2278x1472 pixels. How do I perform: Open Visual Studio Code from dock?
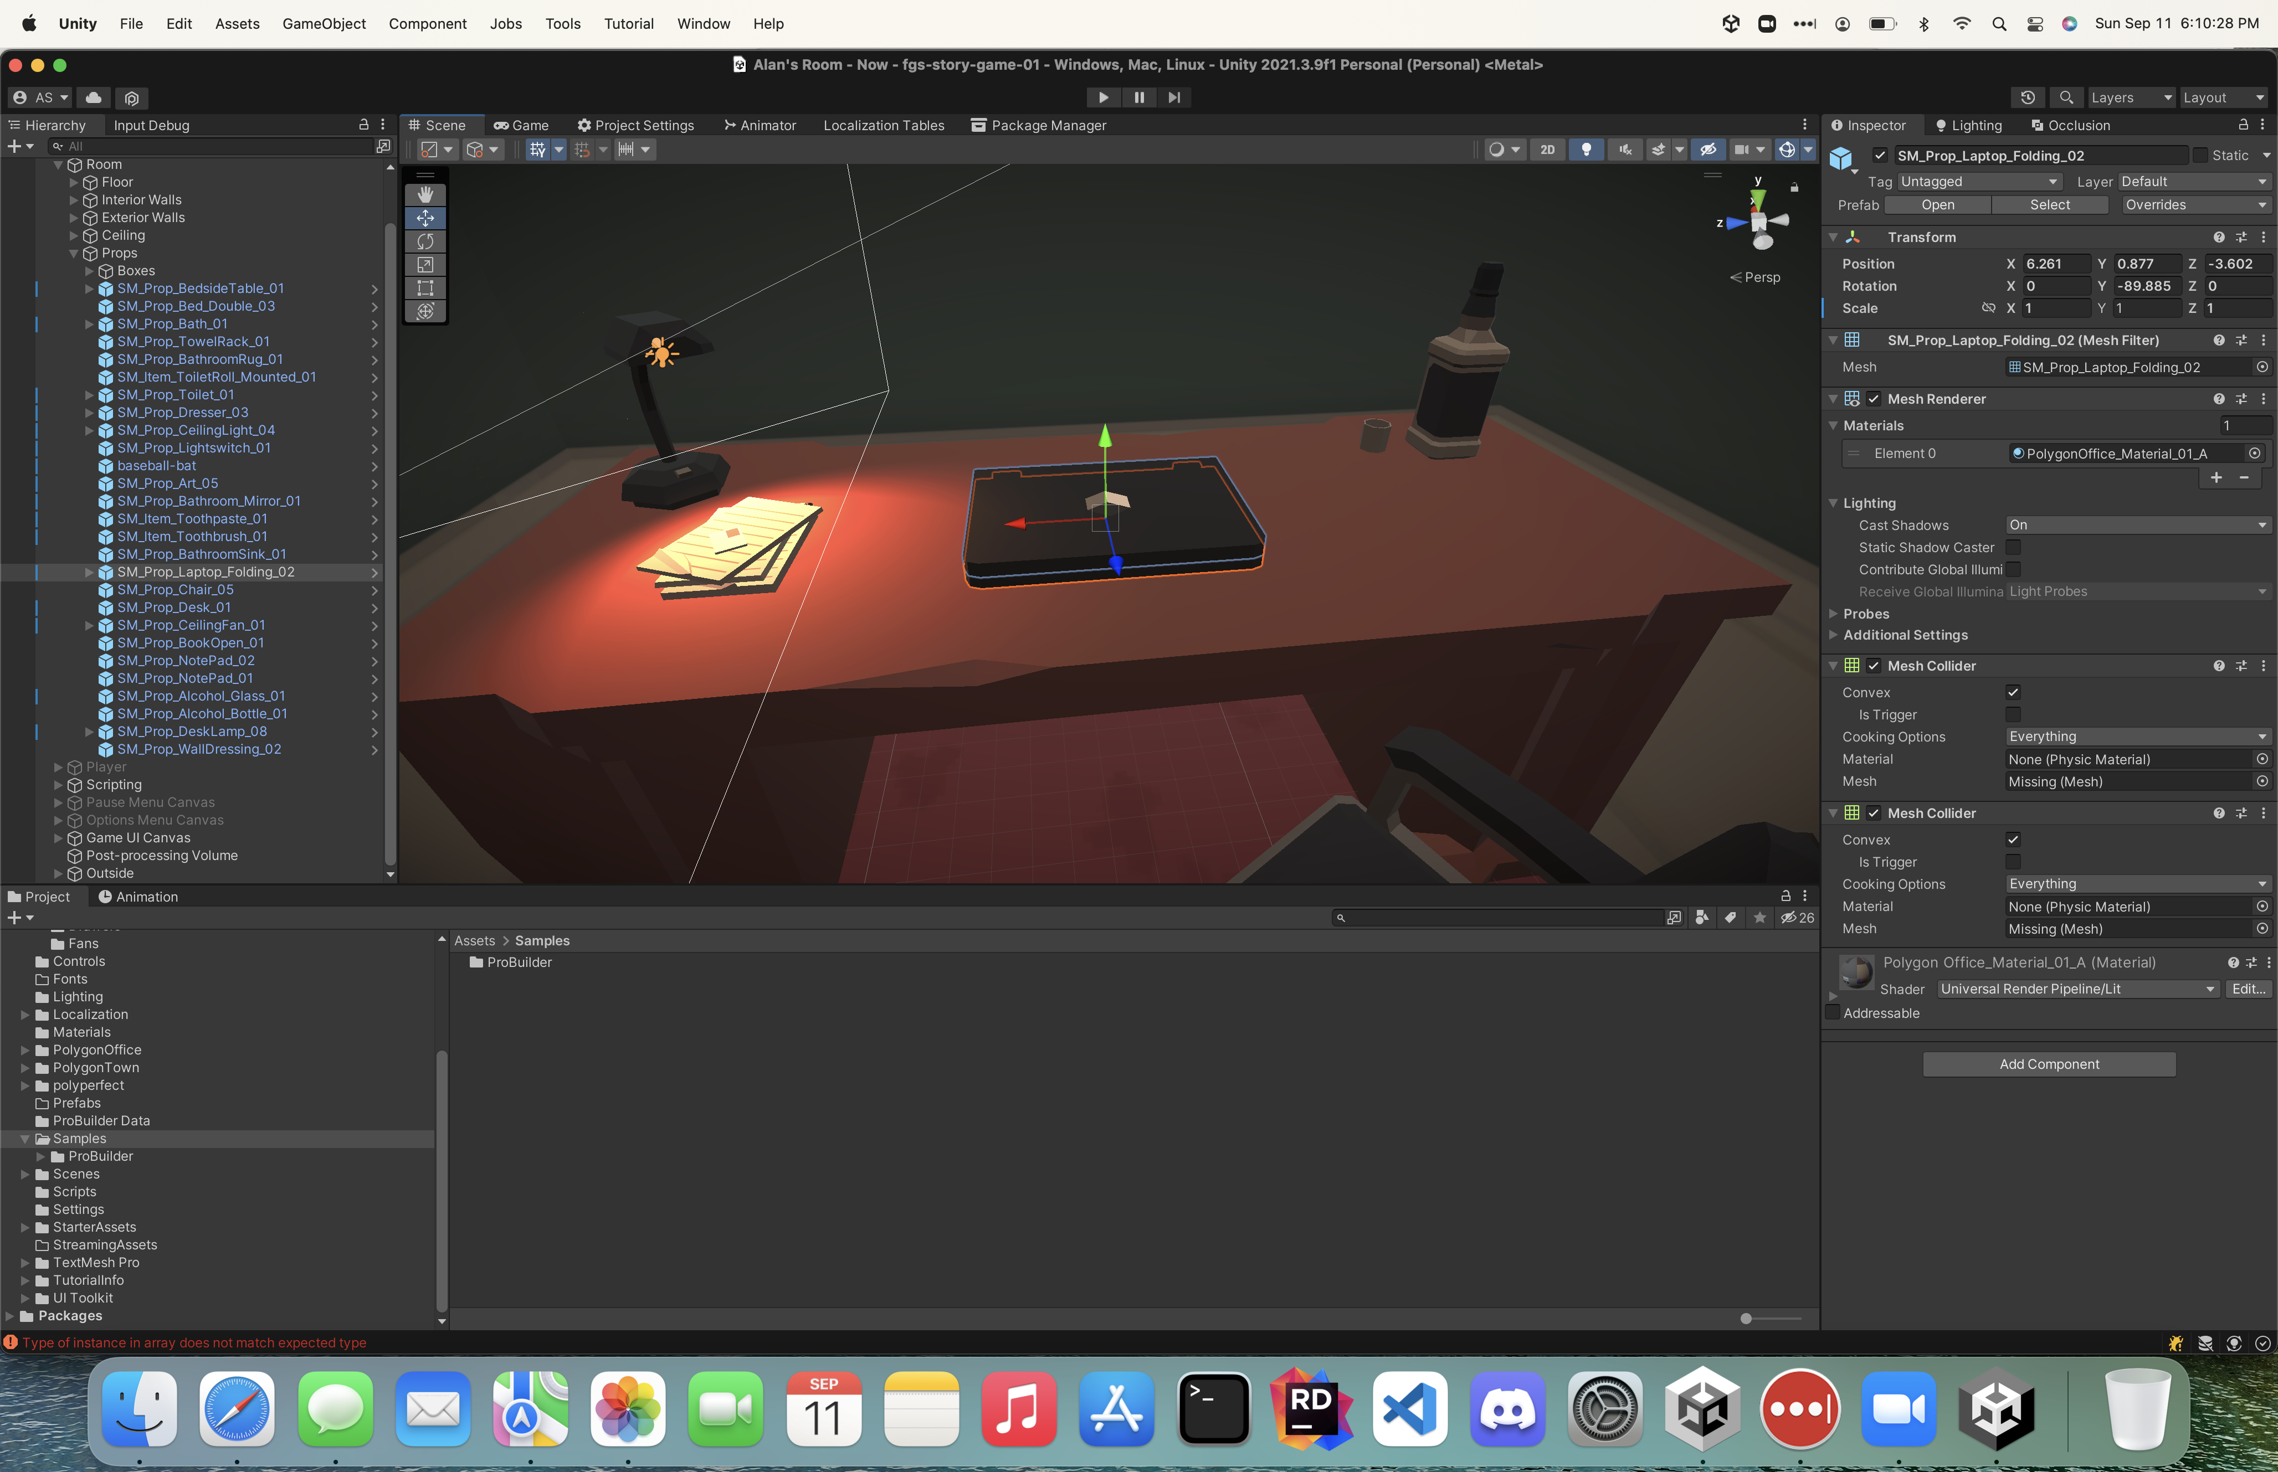click(1410, 1410)
